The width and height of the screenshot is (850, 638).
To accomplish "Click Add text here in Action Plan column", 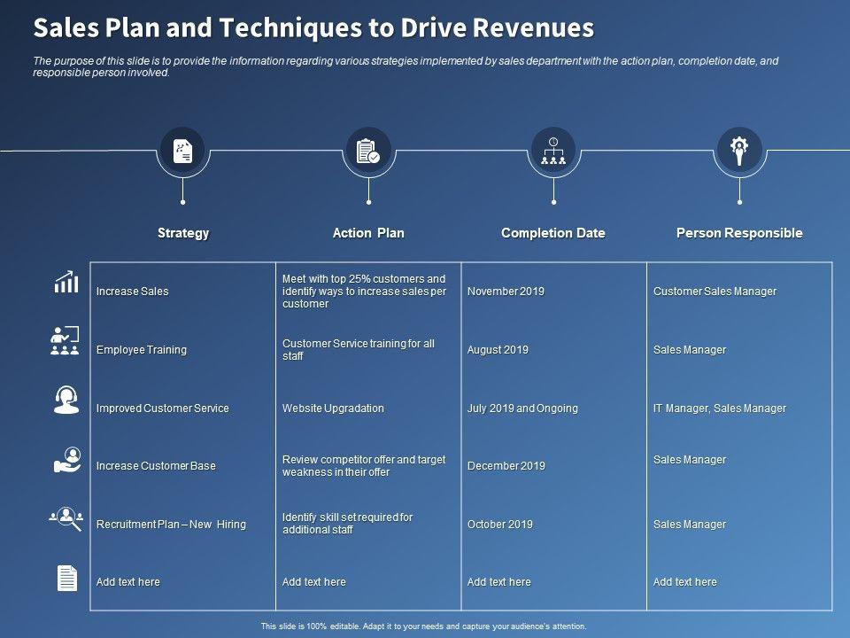I will click(x=313, y=581).
